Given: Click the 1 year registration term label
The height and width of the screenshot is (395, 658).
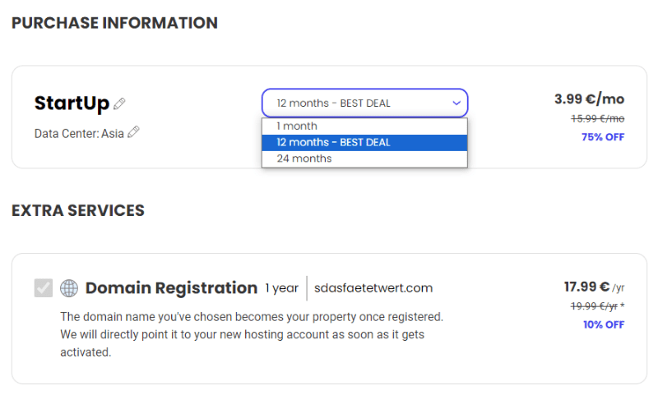Looking at the screenshot, I should point(281,288).
